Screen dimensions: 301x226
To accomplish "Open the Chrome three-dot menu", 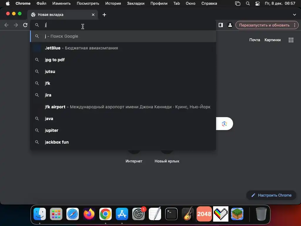I will [295, 25].
